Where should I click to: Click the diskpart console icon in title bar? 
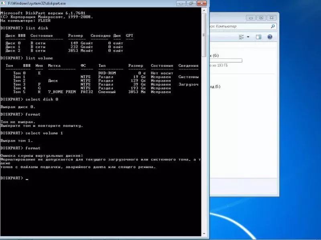(3, 3)
